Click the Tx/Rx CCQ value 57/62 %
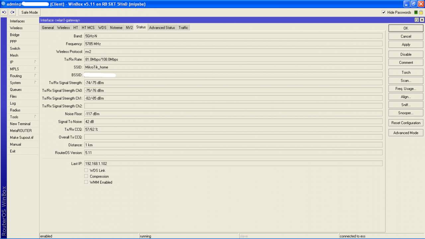425x239 pixels. 233,129
